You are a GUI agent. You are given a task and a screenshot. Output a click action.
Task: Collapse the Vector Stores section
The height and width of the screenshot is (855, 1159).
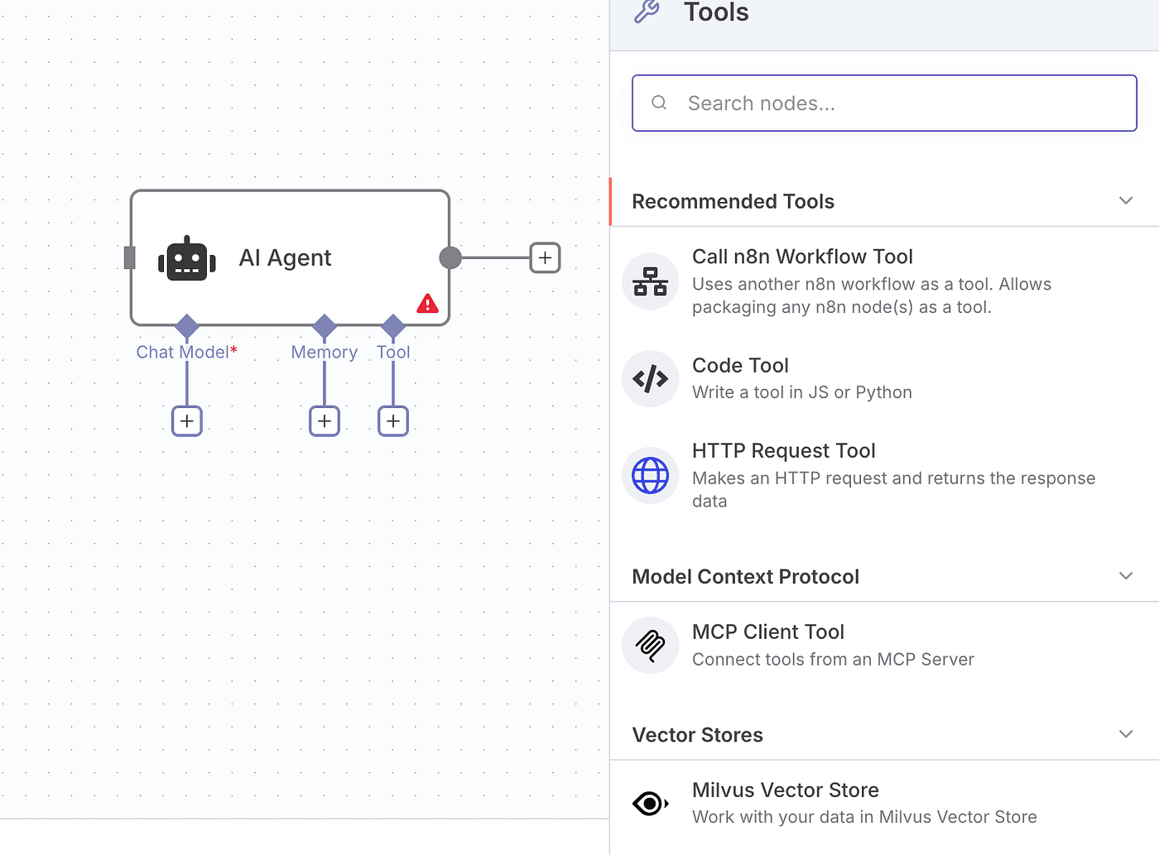pos(1125,734)
